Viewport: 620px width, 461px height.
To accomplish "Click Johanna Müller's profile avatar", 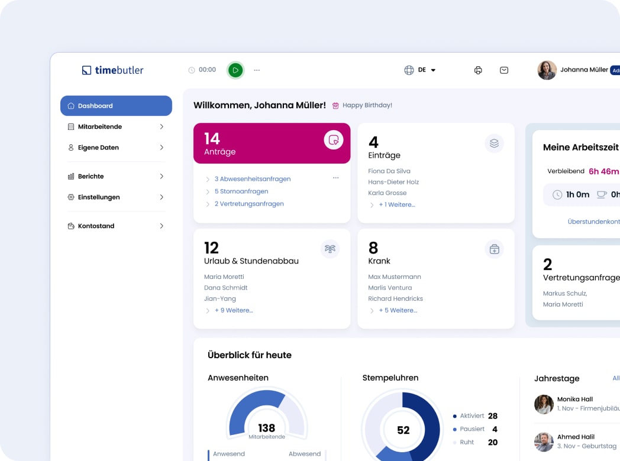I will point(547,70).
